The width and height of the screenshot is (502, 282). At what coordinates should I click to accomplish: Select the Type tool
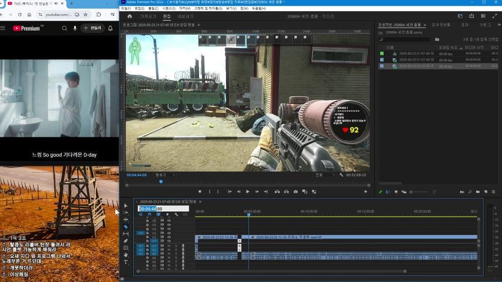125,262
